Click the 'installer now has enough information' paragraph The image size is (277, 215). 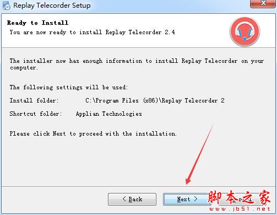click(137, 64)
